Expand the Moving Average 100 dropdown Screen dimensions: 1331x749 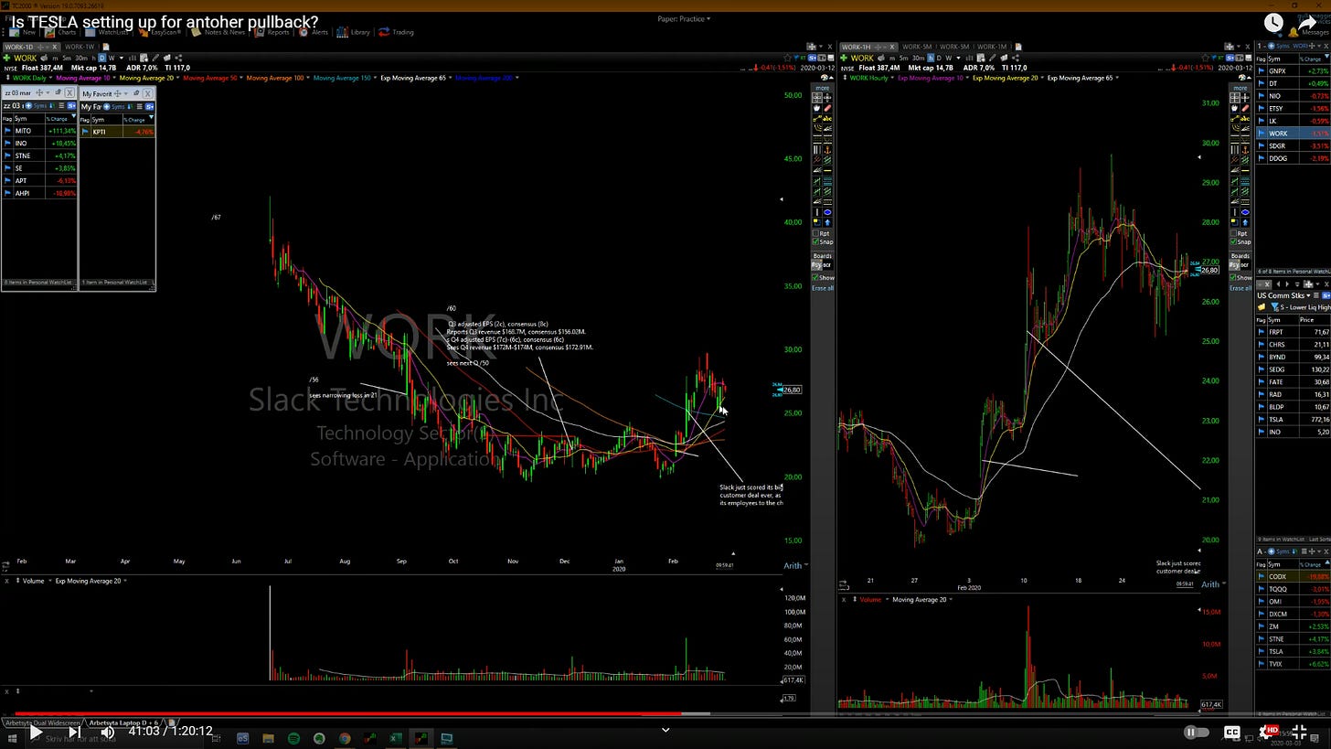(308, 78)
